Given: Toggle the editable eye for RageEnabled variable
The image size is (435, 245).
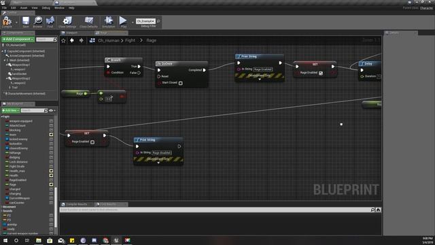Looking at the screenshot, I should (51, 180).
